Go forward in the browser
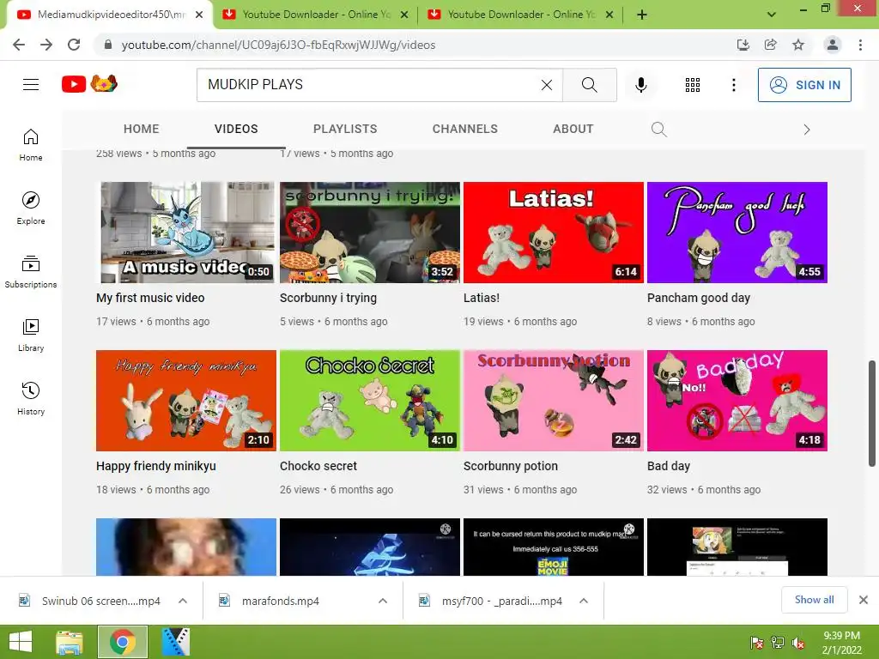The width and height of the screenshot is (879, 659). click(x=46, y=45)
